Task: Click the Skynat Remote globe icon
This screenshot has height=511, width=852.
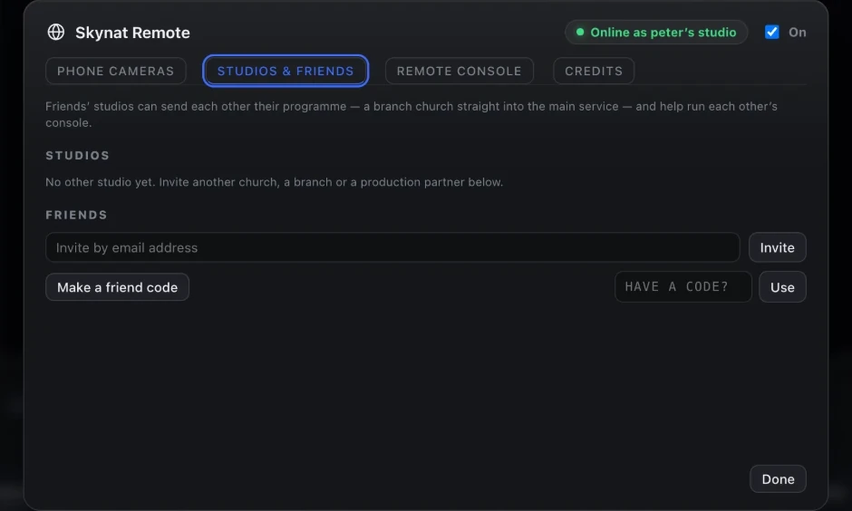Action: pyautogui.click(x=56, y=32)
